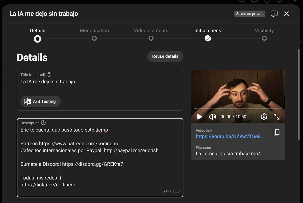The width and height of the screenshot is (303, 203).
Task: Click the Patreon URL line in description
Action: (69, 144)
